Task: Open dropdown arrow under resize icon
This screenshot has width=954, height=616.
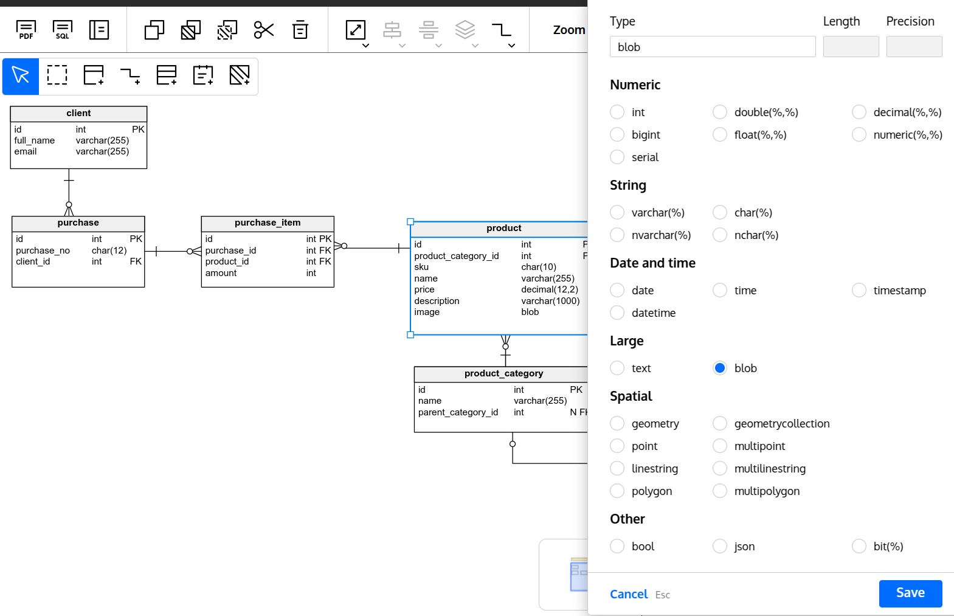Action: [x=365, y=46]
